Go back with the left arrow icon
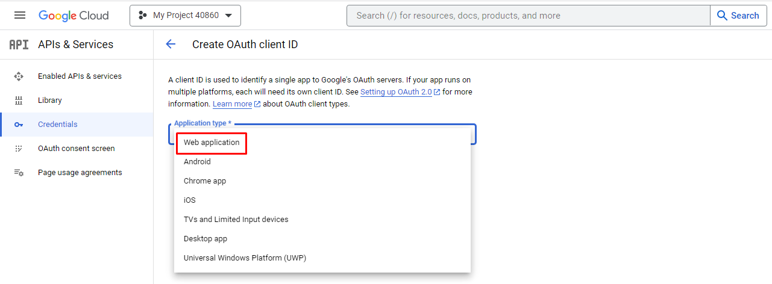 (x=171, y=44)
